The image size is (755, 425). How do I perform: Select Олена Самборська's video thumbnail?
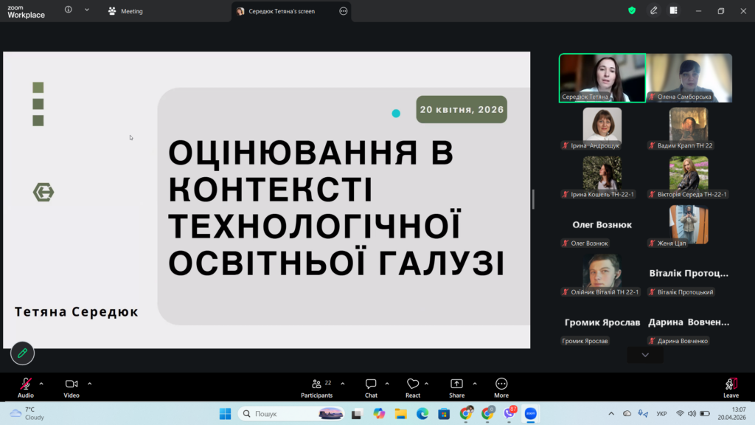(x=689, y=77)
